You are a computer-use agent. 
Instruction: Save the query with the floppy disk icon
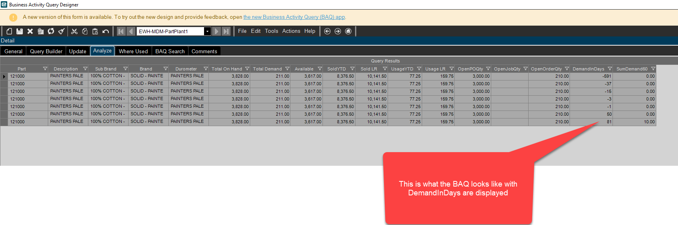tap(20, 31)
